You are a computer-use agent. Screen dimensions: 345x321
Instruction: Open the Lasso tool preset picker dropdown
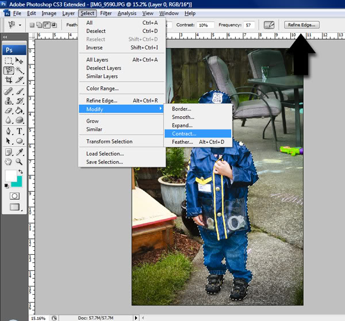click(20, 25)
